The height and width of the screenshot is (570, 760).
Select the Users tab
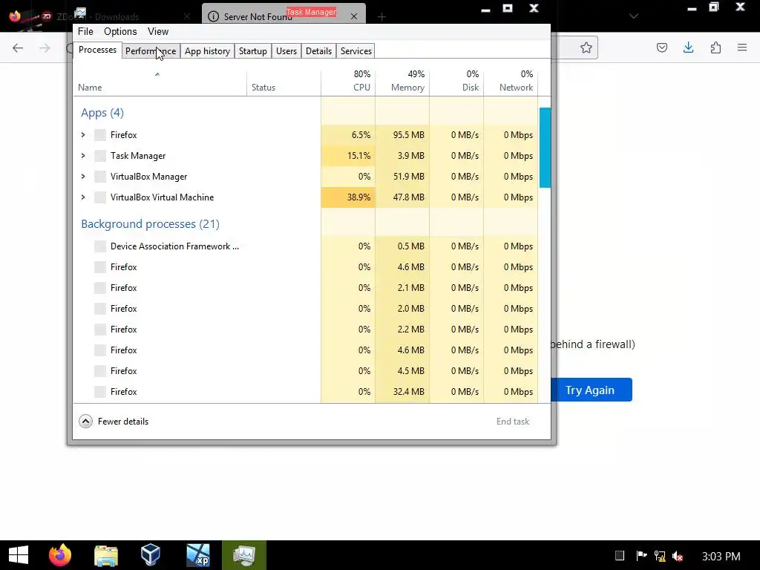click(x=286, y=51)
